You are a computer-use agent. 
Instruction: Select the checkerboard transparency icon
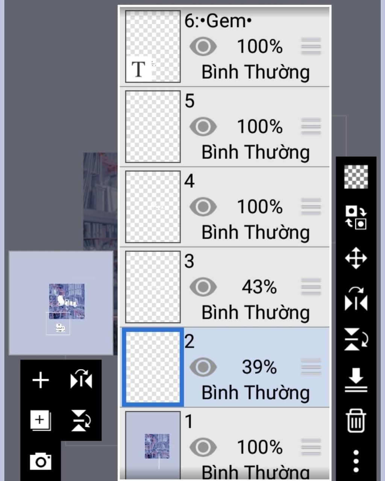(x=356, y=177)
